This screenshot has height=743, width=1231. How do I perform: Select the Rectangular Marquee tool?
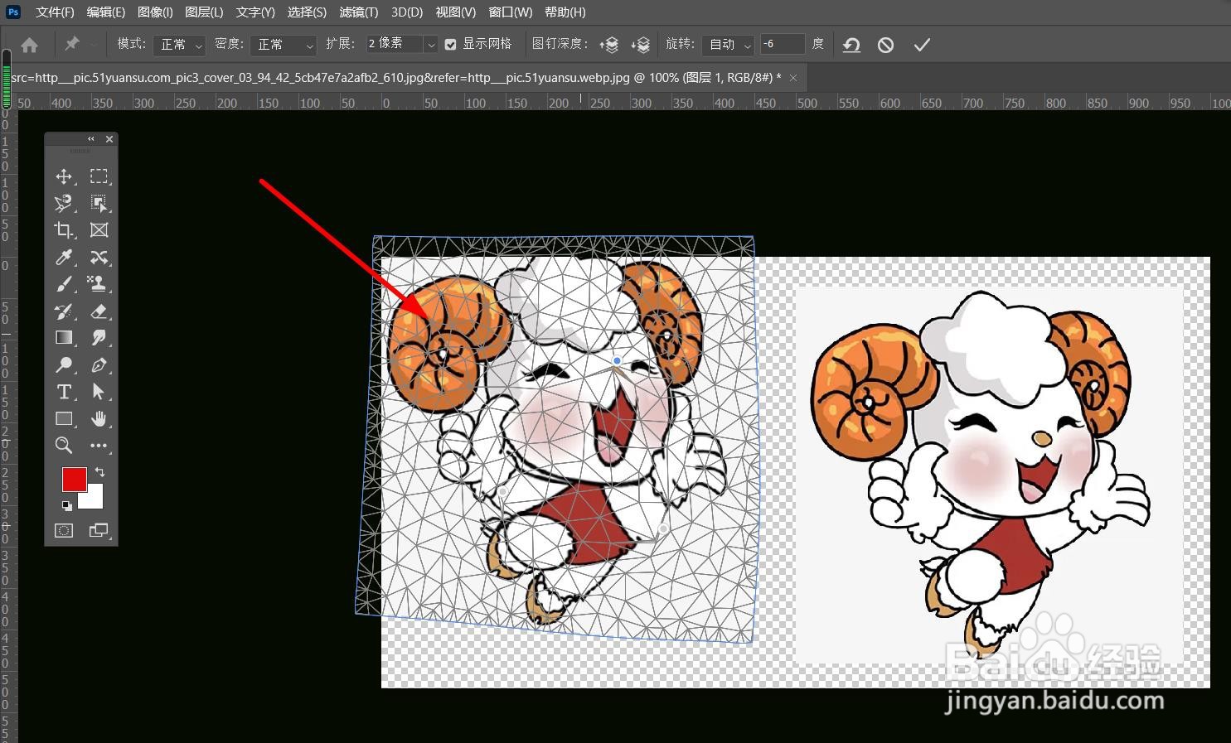tap(99, 176)
